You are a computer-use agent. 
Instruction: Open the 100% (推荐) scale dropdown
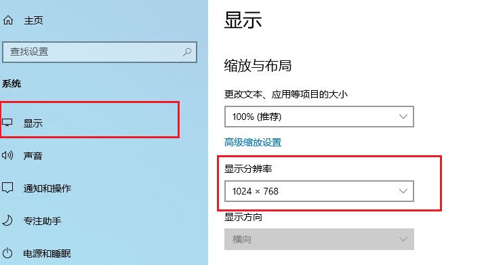click(x=319, y=117)
